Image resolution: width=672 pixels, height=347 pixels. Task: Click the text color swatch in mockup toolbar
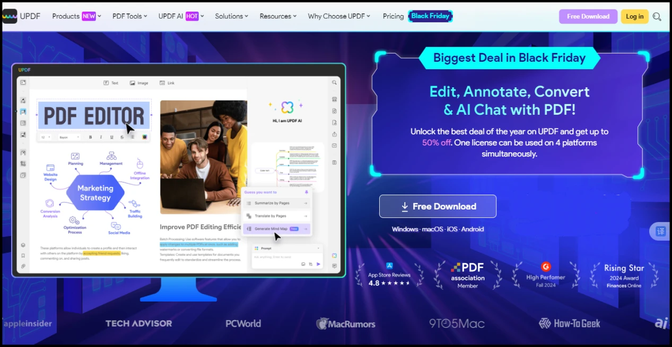(144, 137)
